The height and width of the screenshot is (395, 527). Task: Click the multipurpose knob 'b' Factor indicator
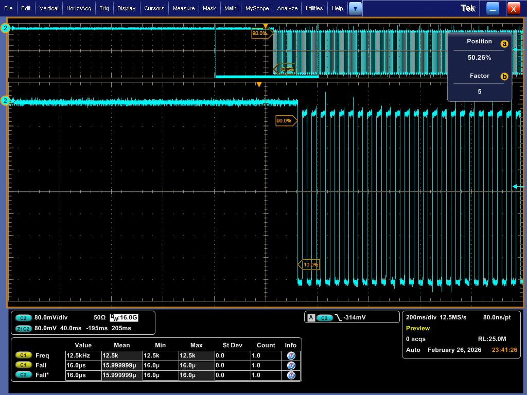(504, 77)
